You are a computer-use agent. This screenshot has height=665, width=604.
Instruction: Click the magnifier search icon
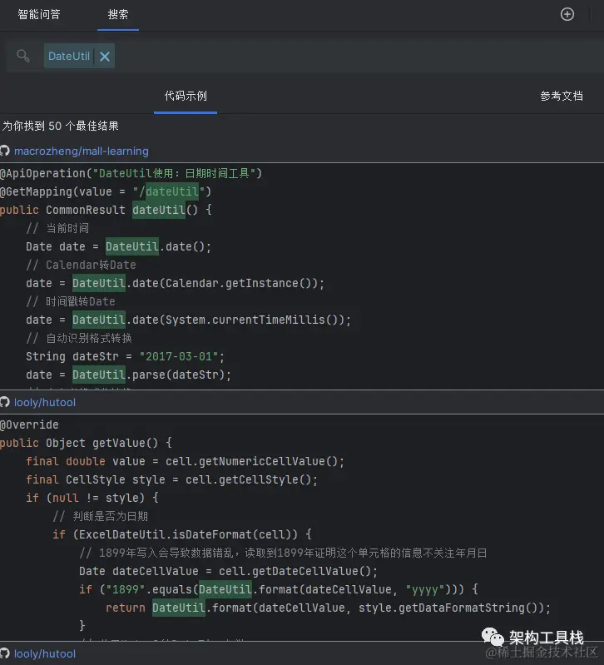pos(23,56)
